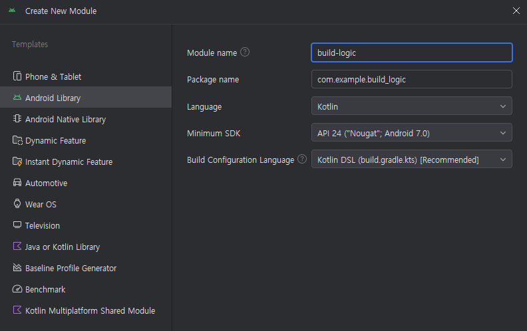Viewport: 527px width, 331px height.
Task: Click the Package name field com.example.build_logic
Action: pos(412,79)
